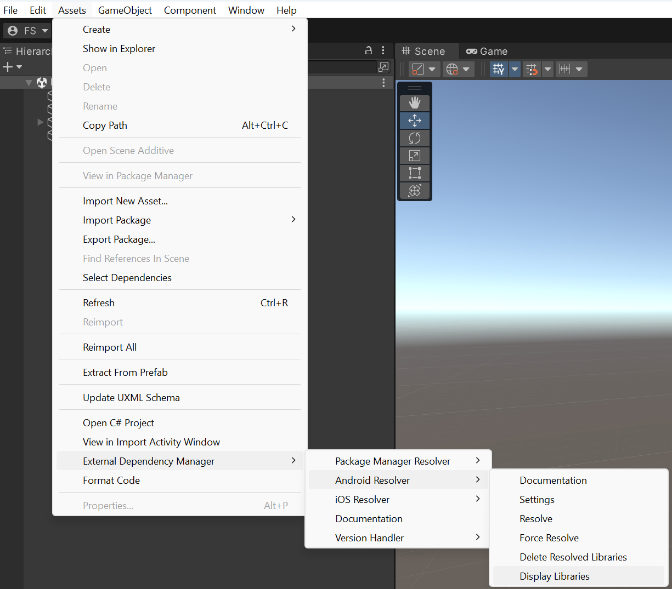Click the search-by-type icon in Hierarchy
This screenshot has width=672, height=589.
(x=383, y=67)
